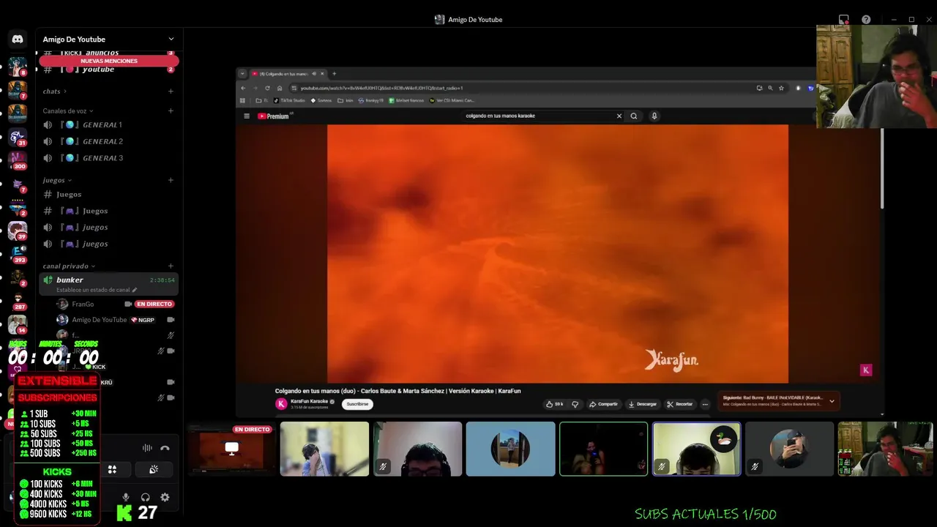Start YouTube voice search microphone
This screenshot has height=527, width=937.
click(654, 116)
